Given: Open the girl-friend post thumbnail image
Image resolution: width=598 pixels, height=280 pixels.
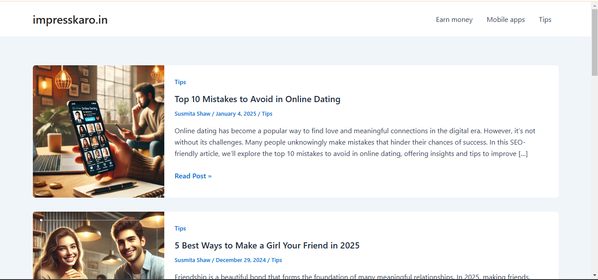Looking at the screenshot, I should (99, 245).
